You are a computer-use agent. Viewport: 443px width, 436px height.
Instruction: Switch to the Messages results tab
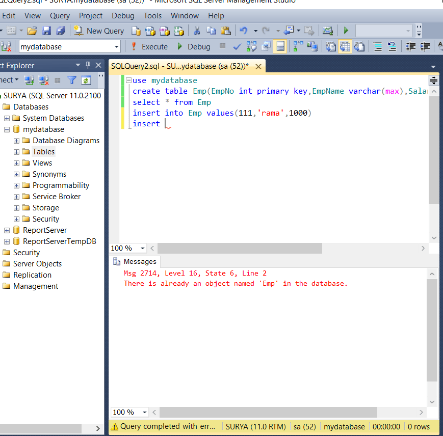pyautogui.click(x=135, y=262)
